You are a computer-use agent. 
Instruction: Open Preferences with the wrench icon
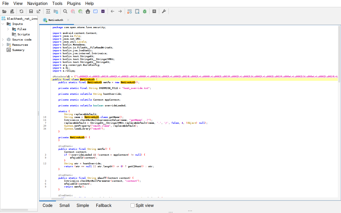(164, 12)
